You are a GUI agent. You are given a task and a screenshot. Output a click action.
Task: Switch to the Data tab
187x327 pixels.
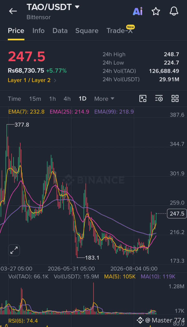[x=60, y=31]
